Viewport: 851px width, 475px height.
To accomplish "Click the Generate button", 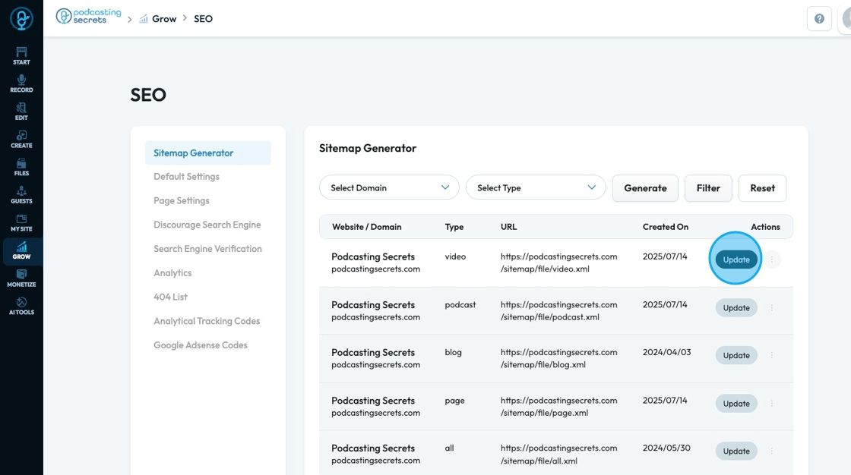I will coord(645,188).
